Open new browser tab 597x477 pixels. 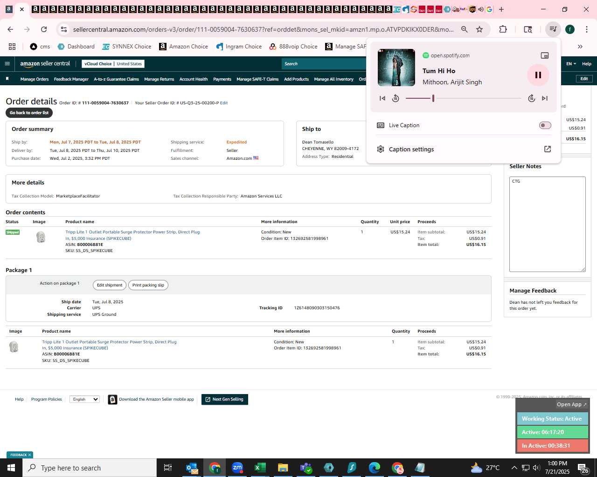(x=501, y=9)
